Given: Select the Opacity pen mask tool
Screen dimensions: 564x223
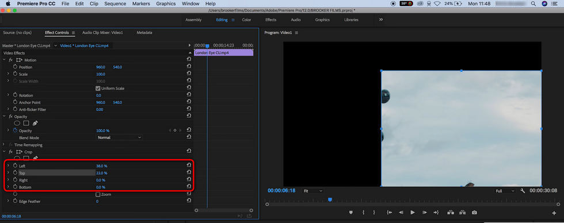Looking at the screenshot, I should pos(35,123).
